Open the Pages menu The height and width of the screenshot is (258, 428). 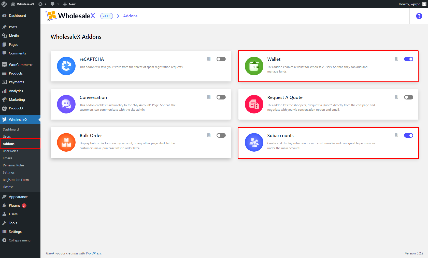(20, 45)
